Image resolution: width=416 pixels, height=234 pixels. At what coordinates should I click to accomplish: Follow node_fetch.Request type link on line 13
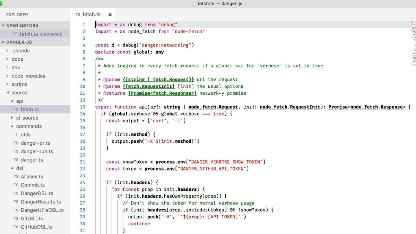coord(213,107)
